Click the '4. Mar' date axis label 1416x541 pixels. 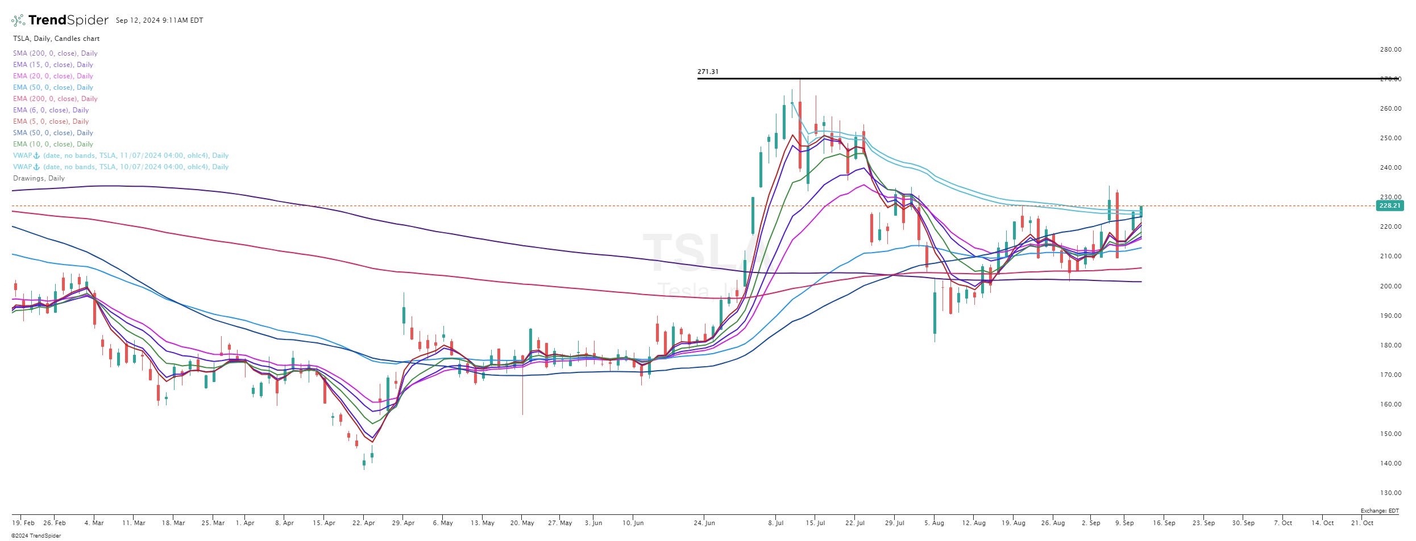(x=94, y=523)
